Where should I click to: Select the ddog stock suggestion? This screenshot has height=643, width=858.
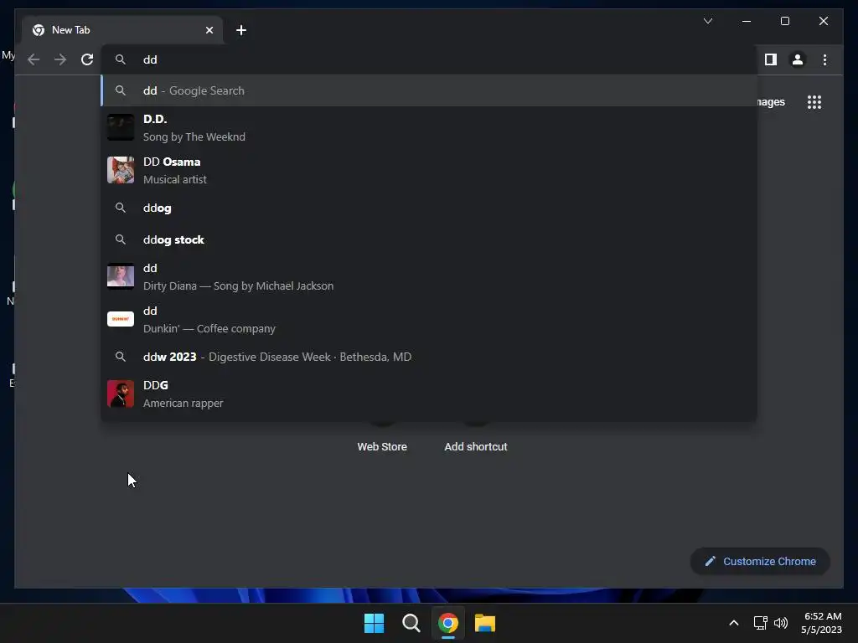point(429,239)
